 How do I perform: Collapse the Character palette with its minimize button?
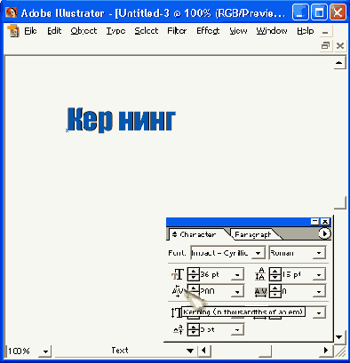coord(315,222)
